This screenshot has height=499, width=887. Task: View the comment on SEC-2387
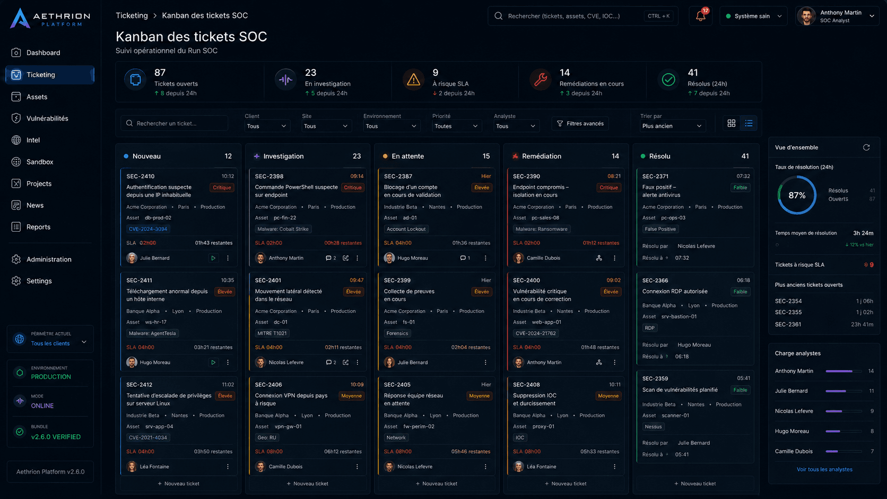click(465, 258)
